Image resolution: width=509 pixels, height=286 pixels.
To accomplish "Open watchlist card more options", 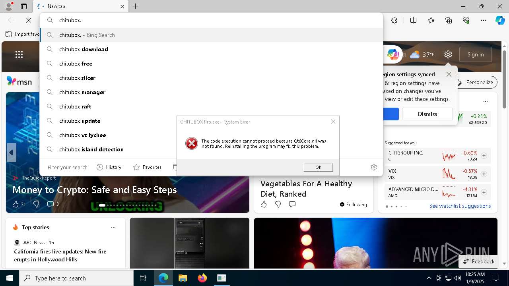I will (x=485, y=101).
